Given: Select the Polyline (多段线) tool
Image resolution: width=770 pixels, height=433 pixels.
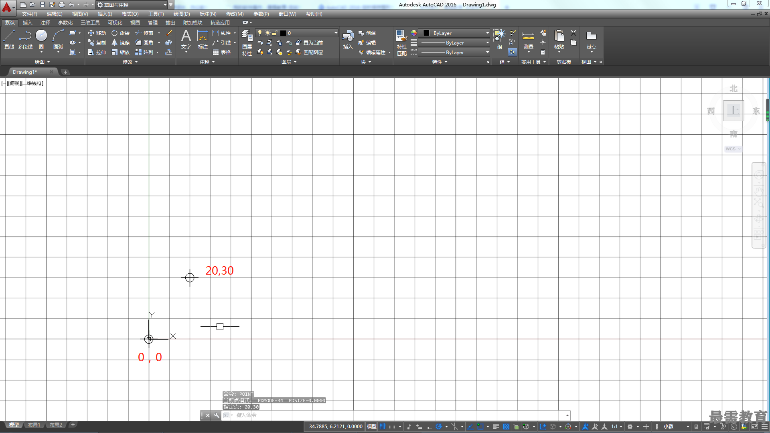Looking at the screenshot, I should tap(25, 39).
